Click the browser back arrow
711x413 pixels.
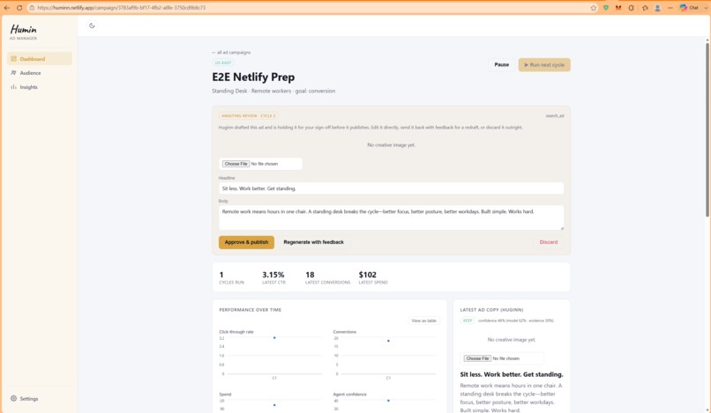click(7, 8)
